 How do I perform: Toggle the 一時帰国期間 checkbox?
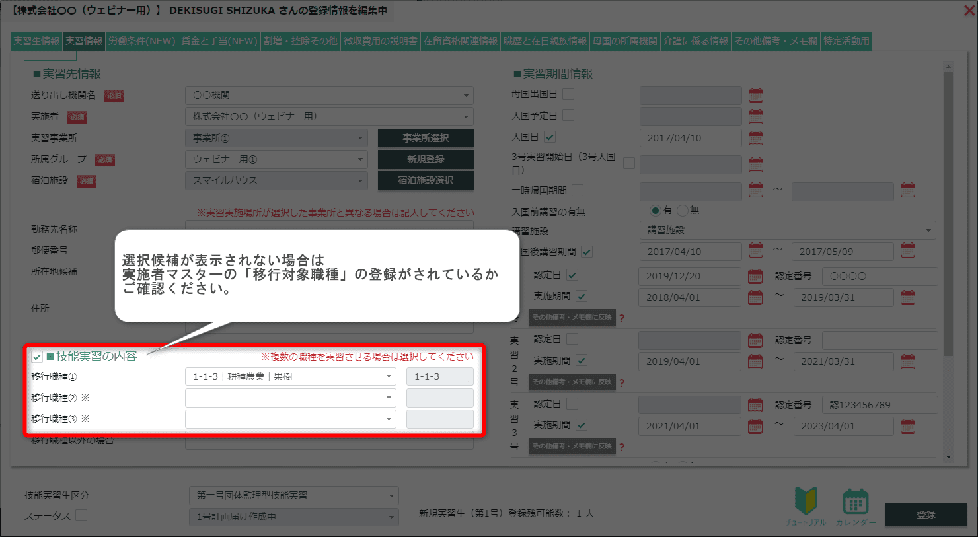578,190
